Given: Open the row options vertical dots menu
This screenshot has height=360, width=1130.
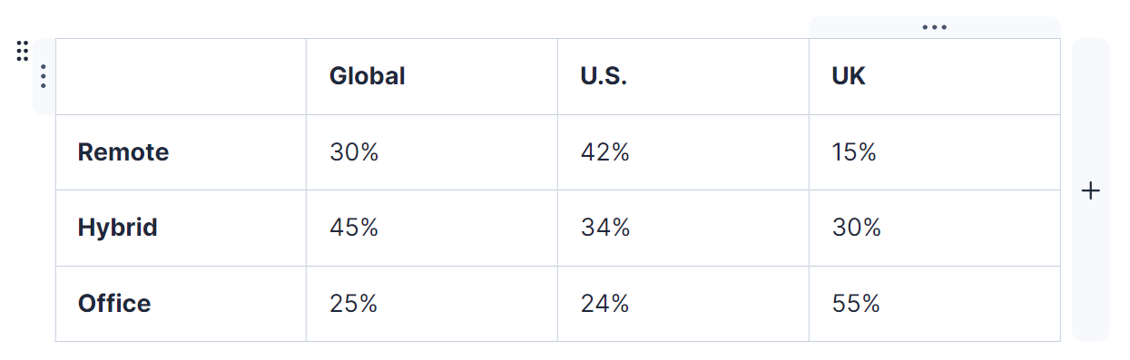Looking at the screenshot, I should [x=44, y=76].
